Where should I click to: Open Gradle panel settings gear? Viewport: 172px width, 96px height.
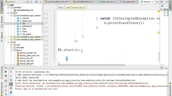162,2
